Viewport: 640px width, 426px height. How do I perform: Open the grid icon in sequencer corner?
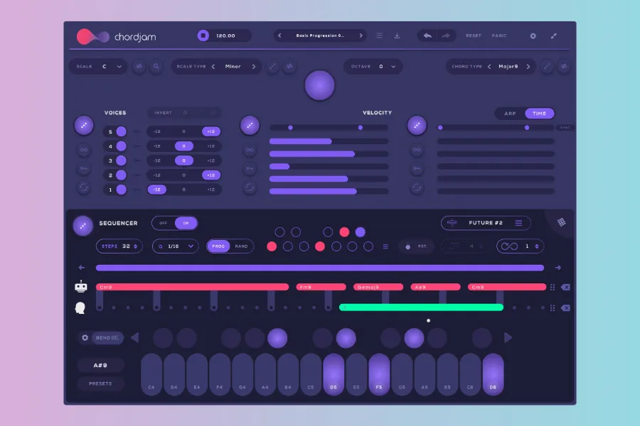561,222
